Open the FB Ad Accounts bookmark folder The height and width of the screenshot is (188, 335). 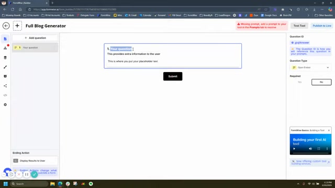click(51, 15)
